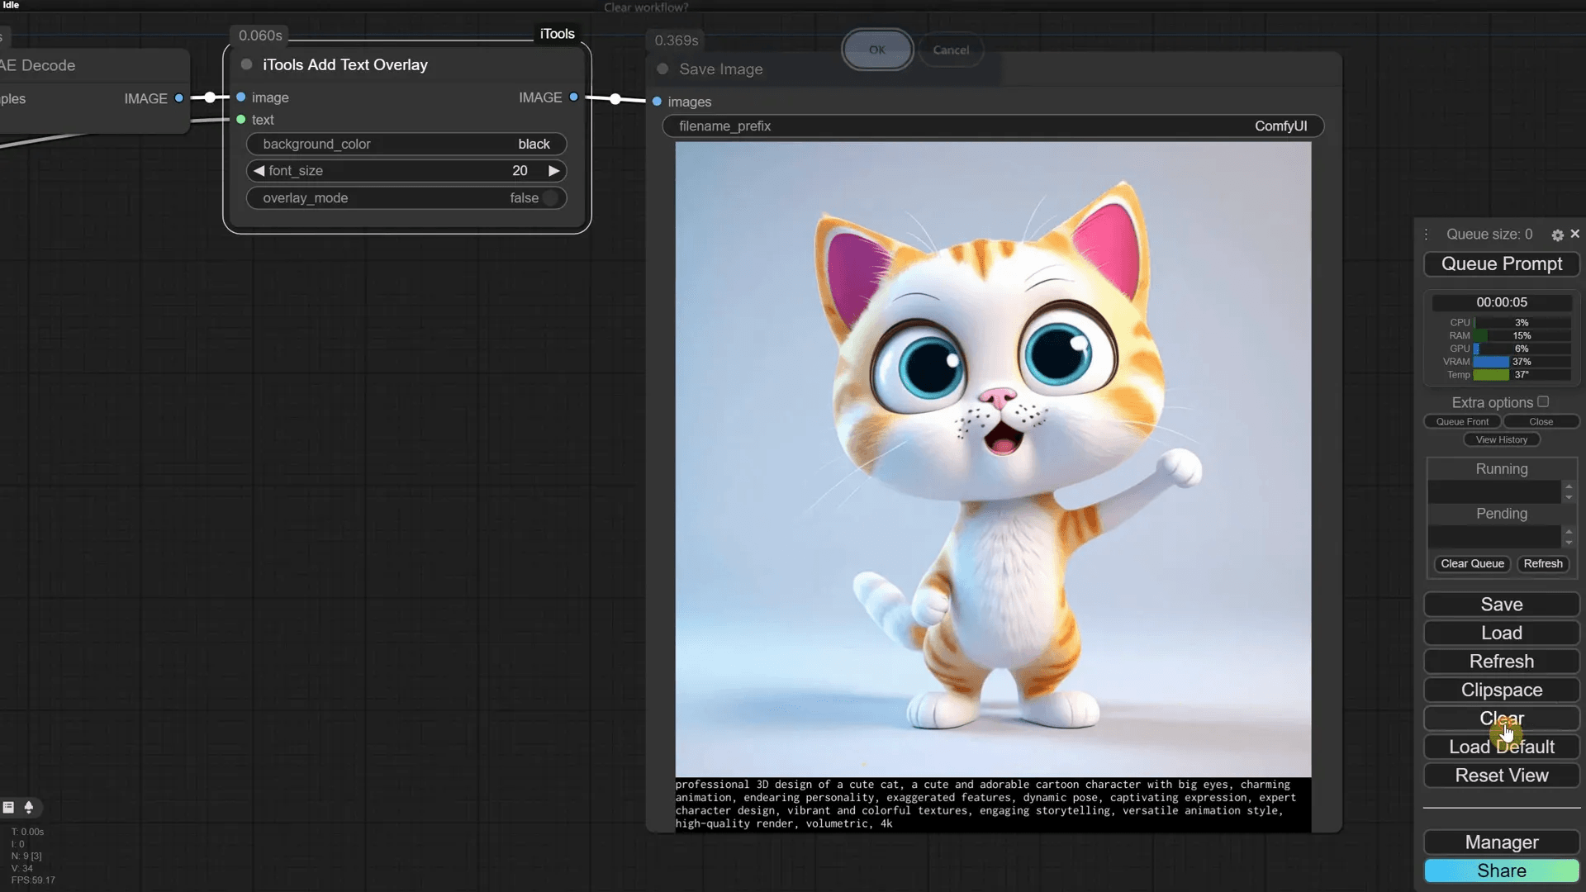Click the Share button
This screenshot has height=892, width=1586.
(1502, 871)
